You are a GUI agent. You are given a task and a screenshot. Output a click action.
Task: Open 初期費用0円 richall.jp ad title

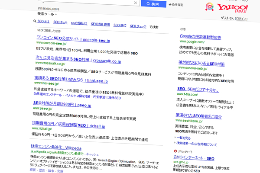coord(68,125)
